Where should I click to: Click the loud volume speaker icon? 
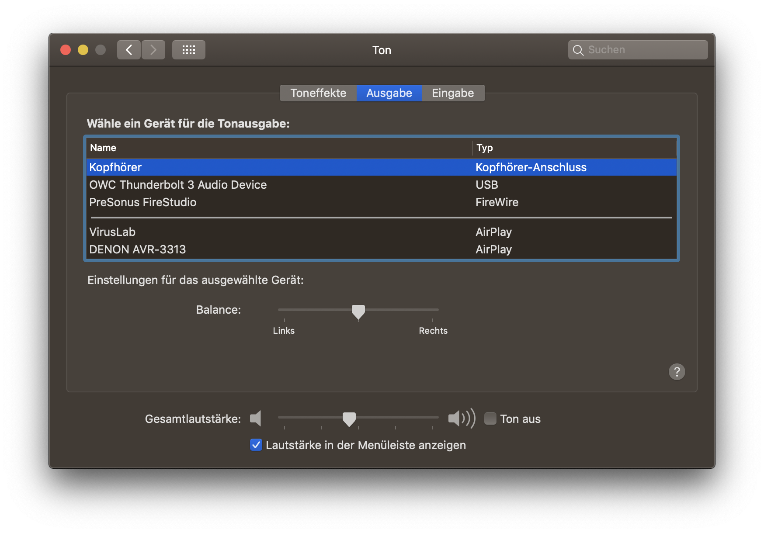click(x=462, y=419)
